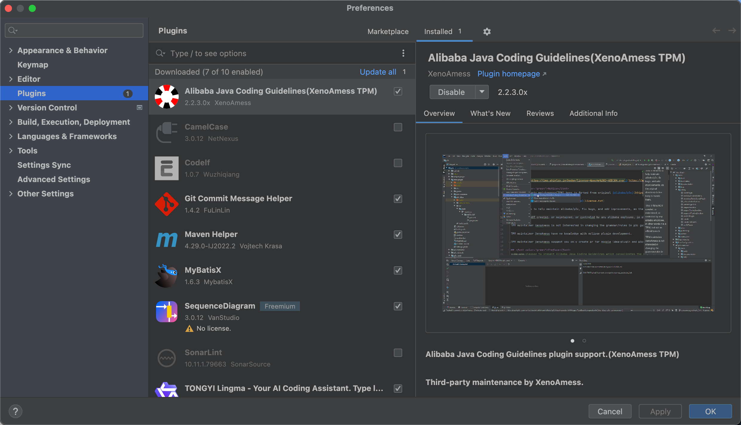Click the MyBatisX bird icon

coord(166,276)
